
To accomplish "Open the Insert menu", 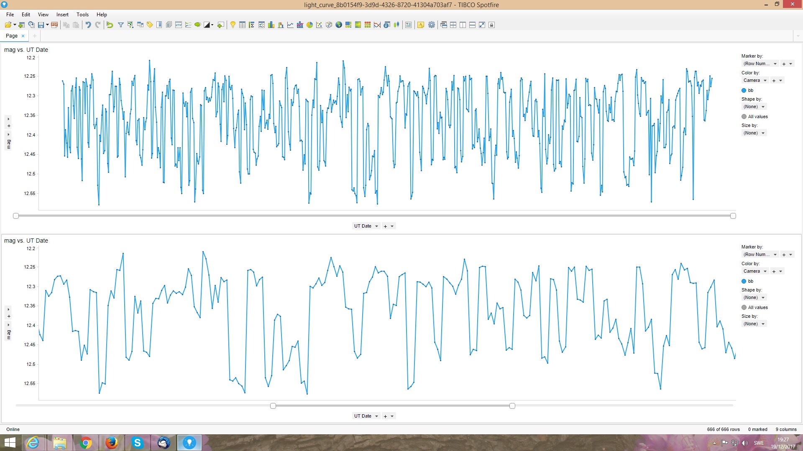I will pyautogui.click(x=62, y=15).
